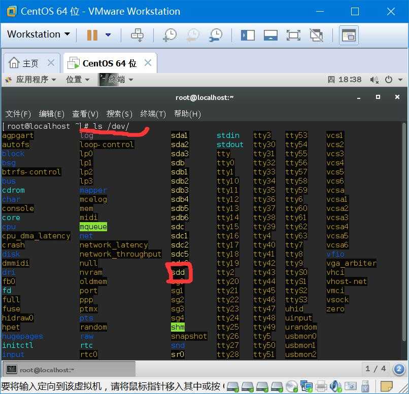
Task: Close the 主页 tab
Action: [51, 63]
